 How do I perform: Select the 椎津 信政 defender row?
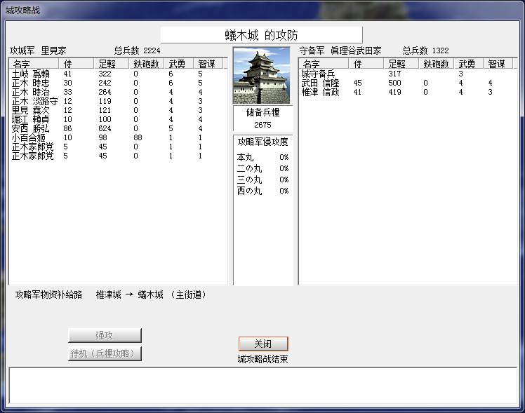408,92
